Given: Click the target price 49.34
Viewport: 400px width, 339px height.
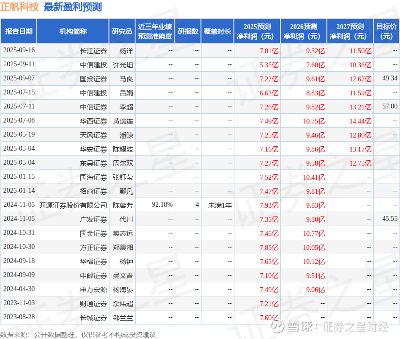Looking at the screenshot, I should [390, 78].
